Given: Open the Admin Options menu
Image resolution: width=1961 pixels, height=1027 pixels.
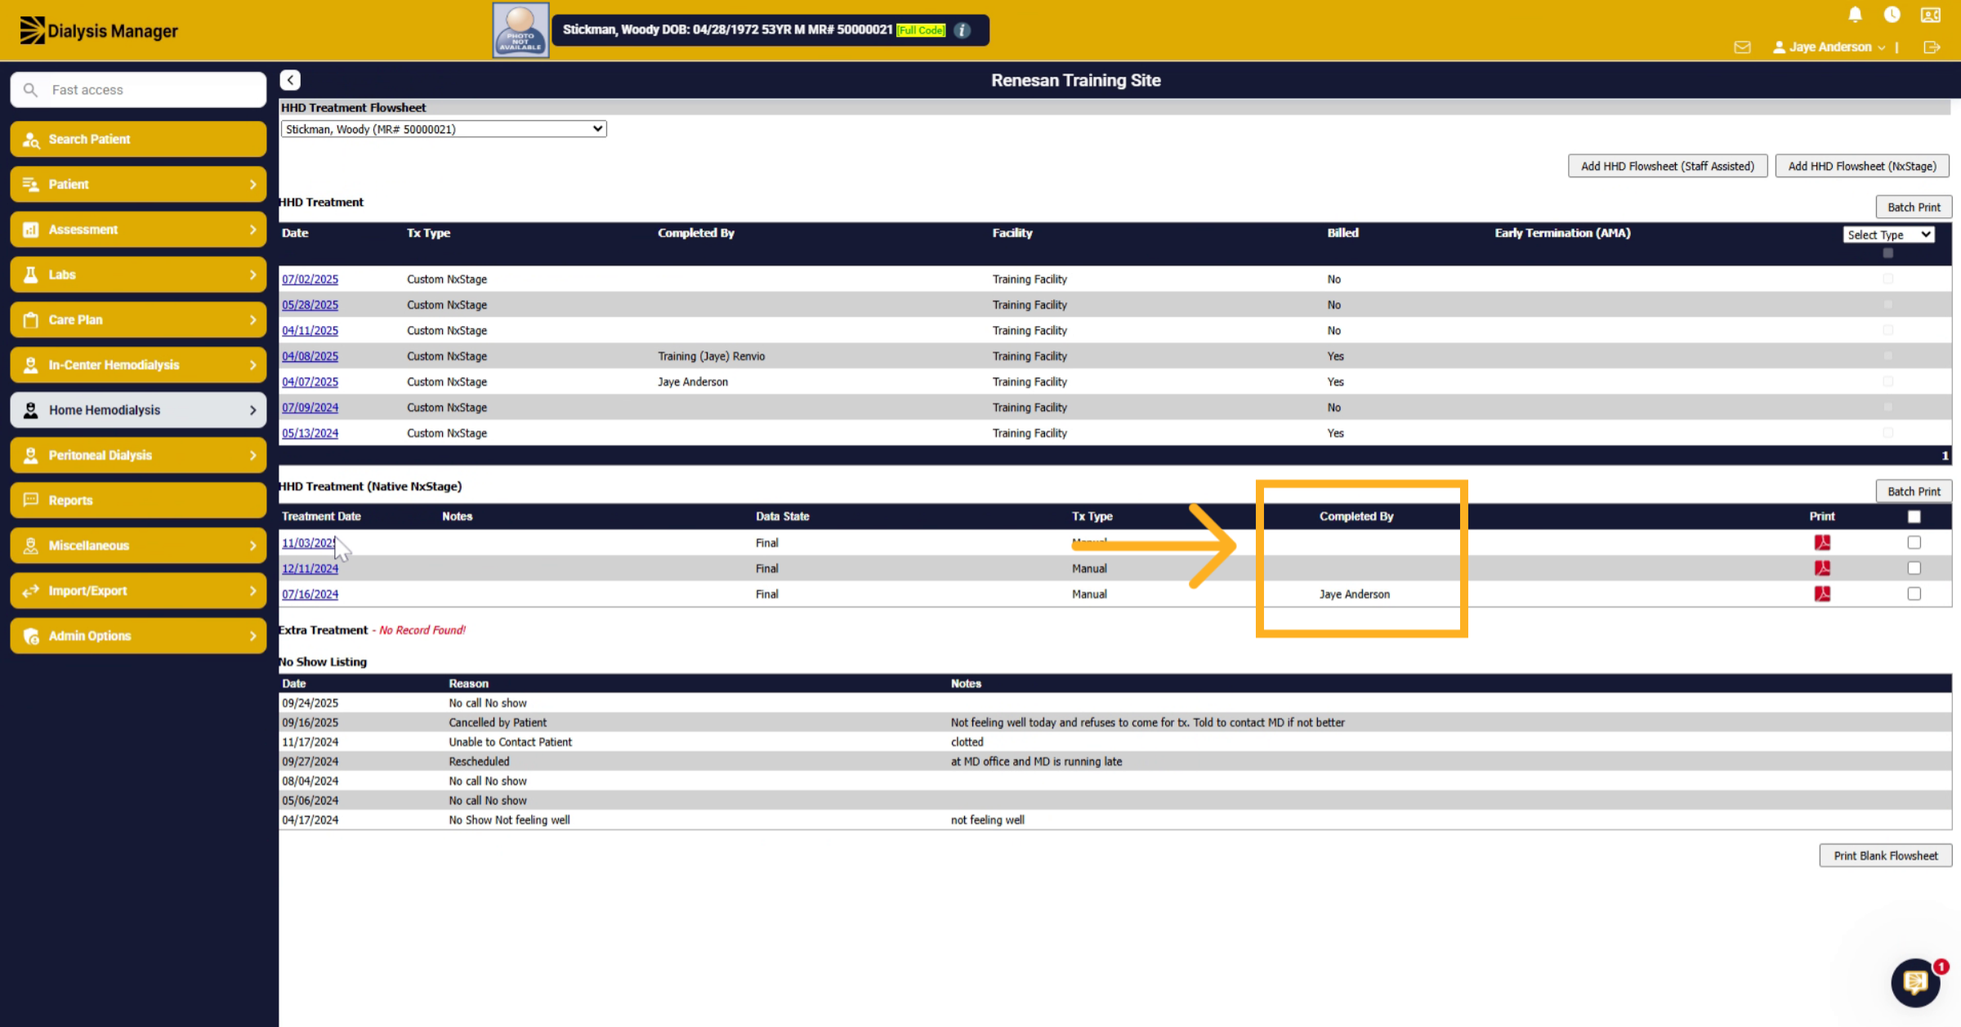Looking at the screenshot, I should (x=138, y=636).
